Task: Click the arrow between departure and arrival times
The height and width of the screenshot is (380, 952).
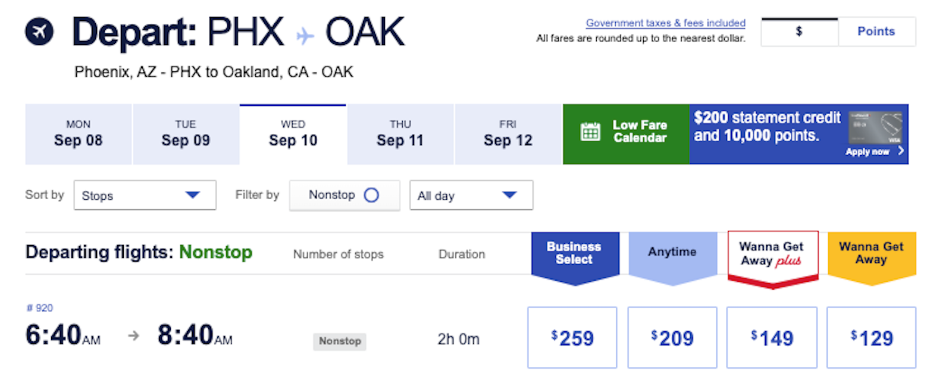Action: click(134, 336)
